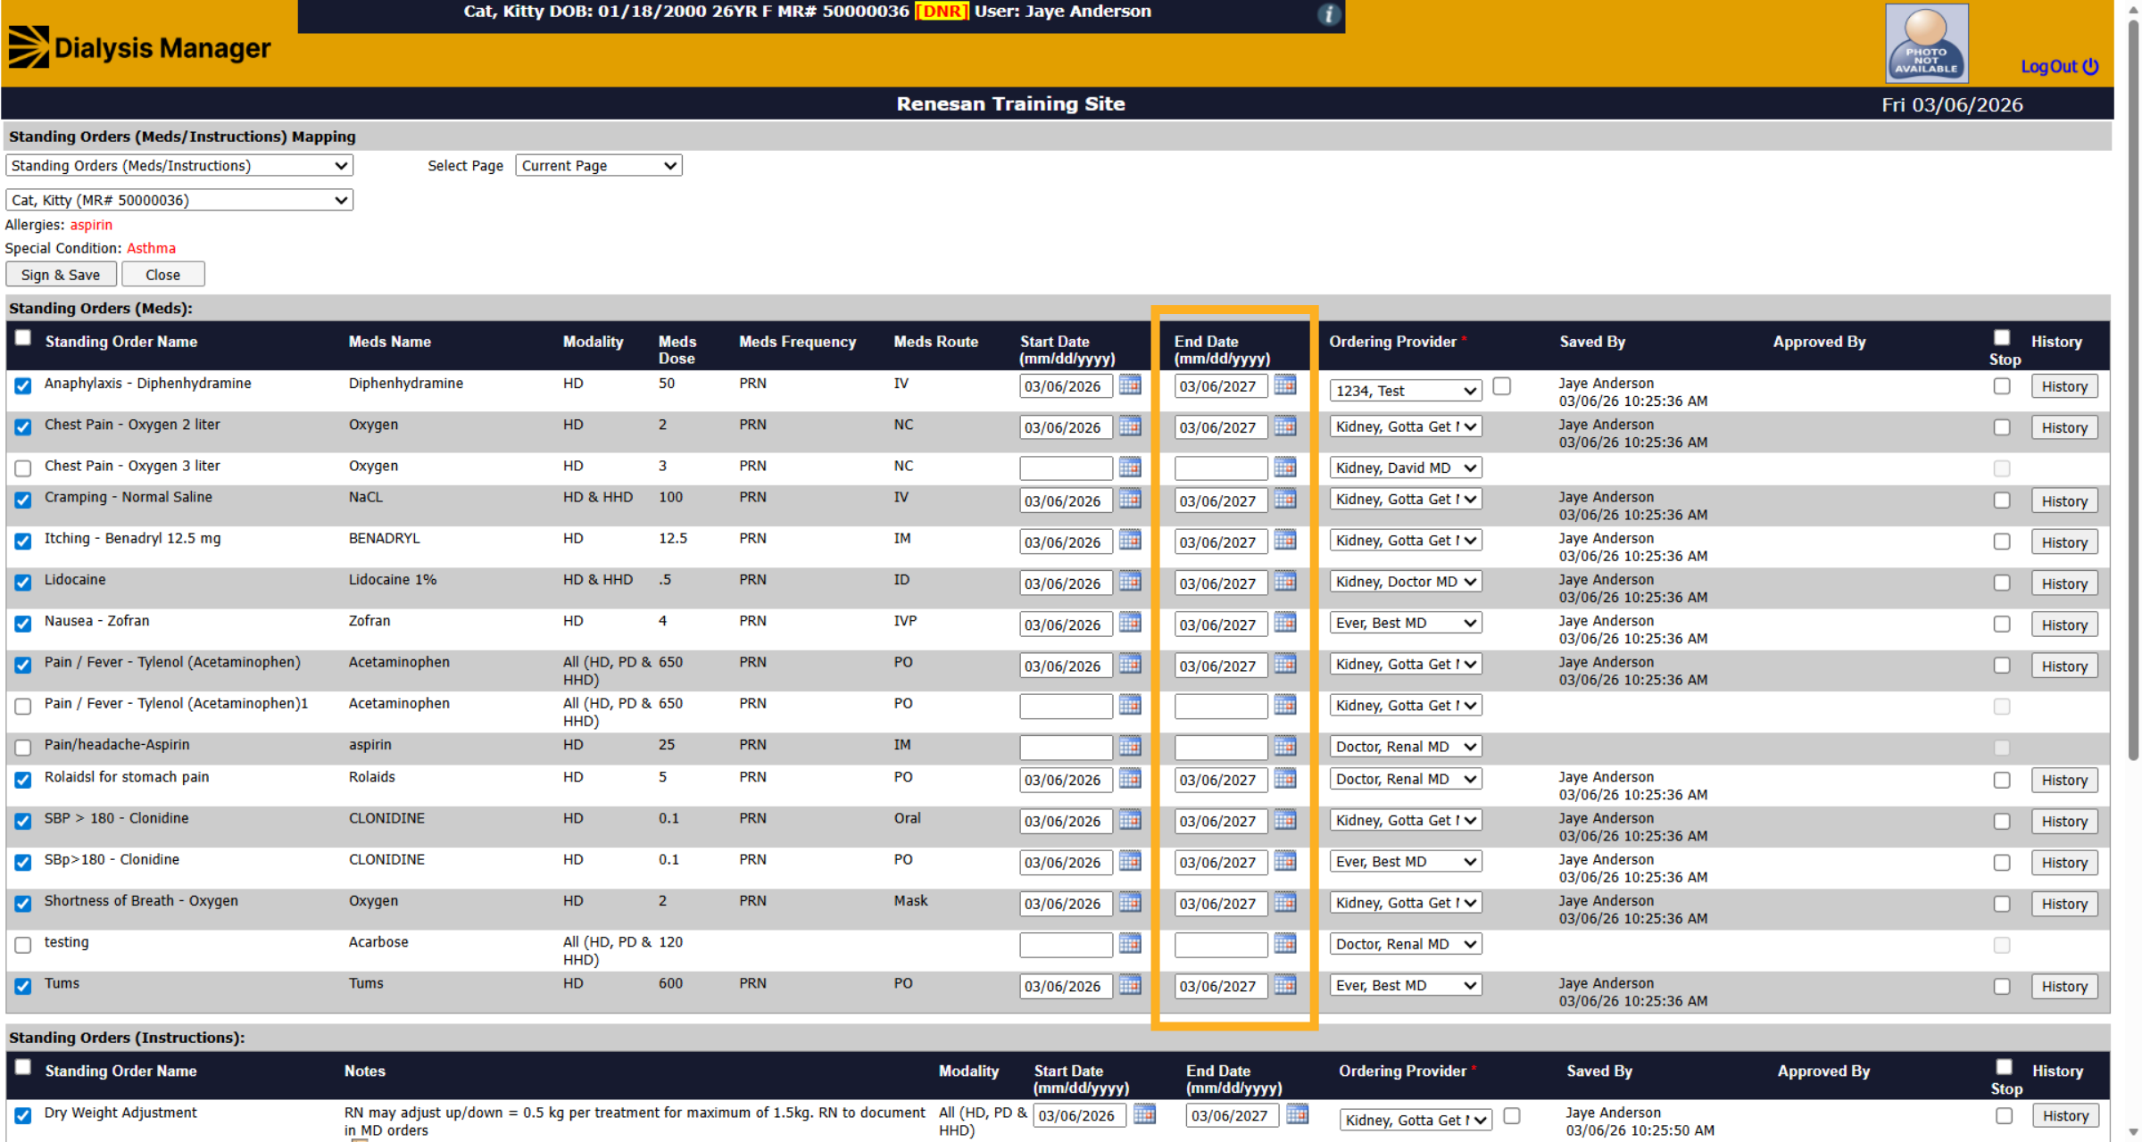This screenshot has width=2142, height=1142.
Task: Open calendar for Anaphylaxis start date
Action: pyautogui.click(x=1130, y=385)
